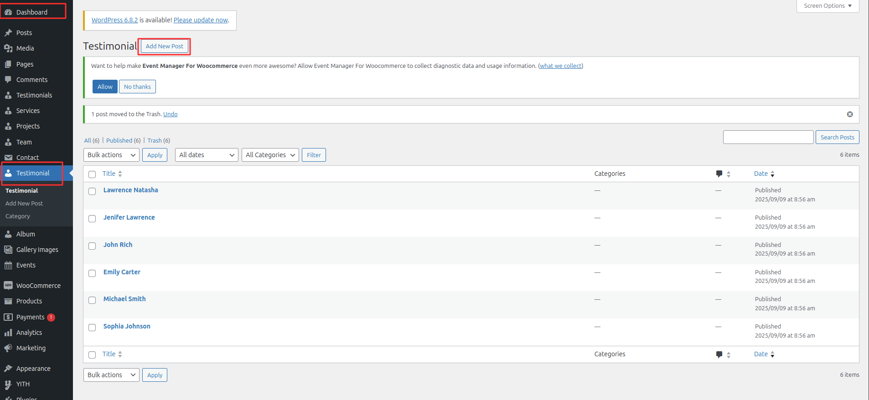Image resolution: width=869 pixels, height=400 pixels.
Task: Open the Category submenu item under Testimonial
Action: 18,216
